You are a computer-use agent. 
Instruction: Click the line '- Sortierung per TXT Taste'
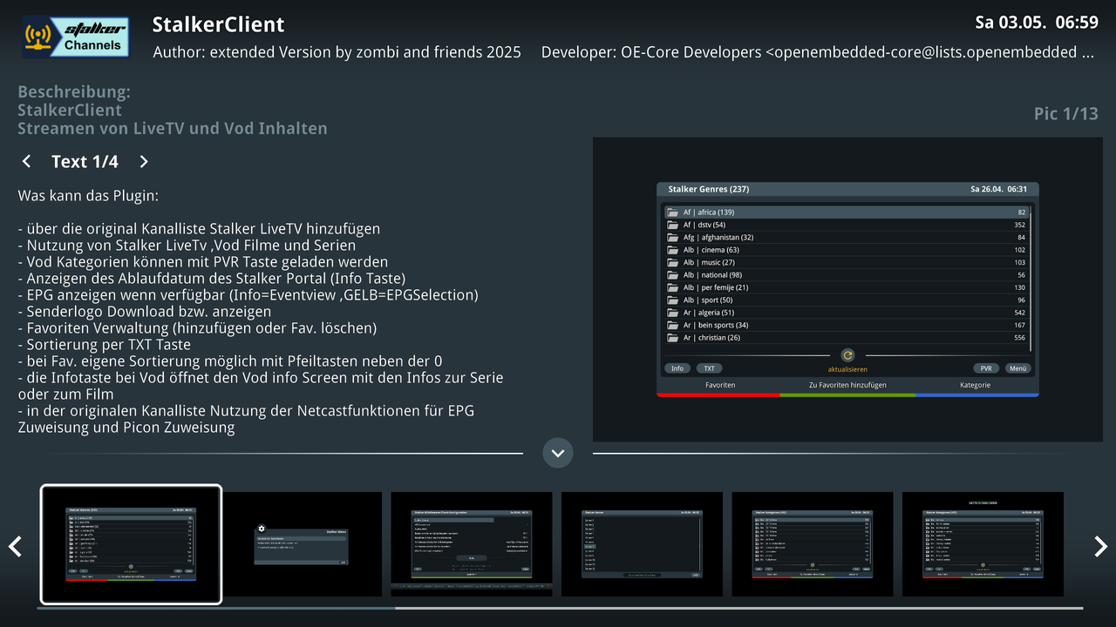click(x=104, y=344)
